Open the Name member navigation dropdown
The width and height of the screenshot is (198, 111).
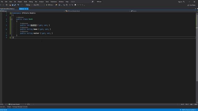point(163,11)
